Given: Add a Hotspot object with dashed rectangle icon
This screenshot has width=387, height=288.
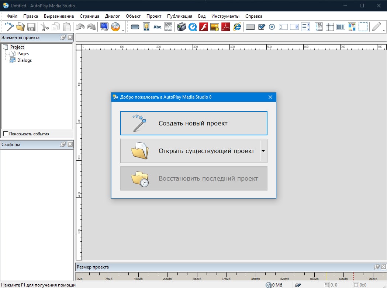Looking at the screenshot, I should (363, 27).
